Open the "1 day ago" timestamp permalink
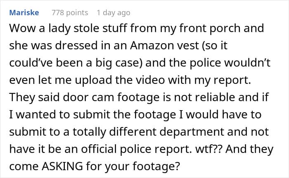Screen dimensions: 289x178 point(114,13)
